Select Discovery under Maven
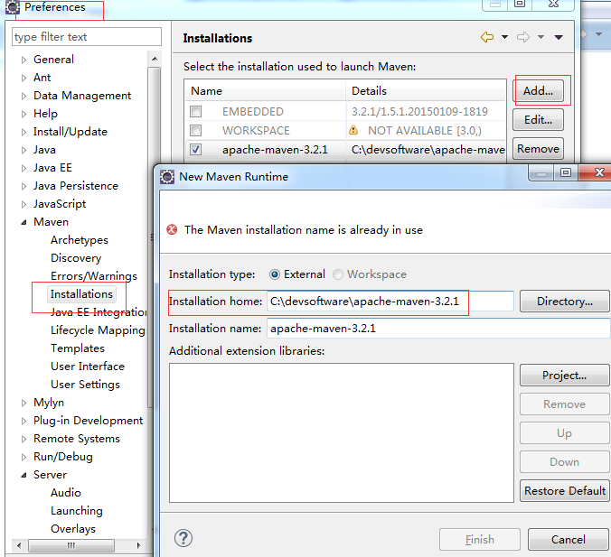Image resolution: width=611 pixels, height=557 pixels. 76,257
